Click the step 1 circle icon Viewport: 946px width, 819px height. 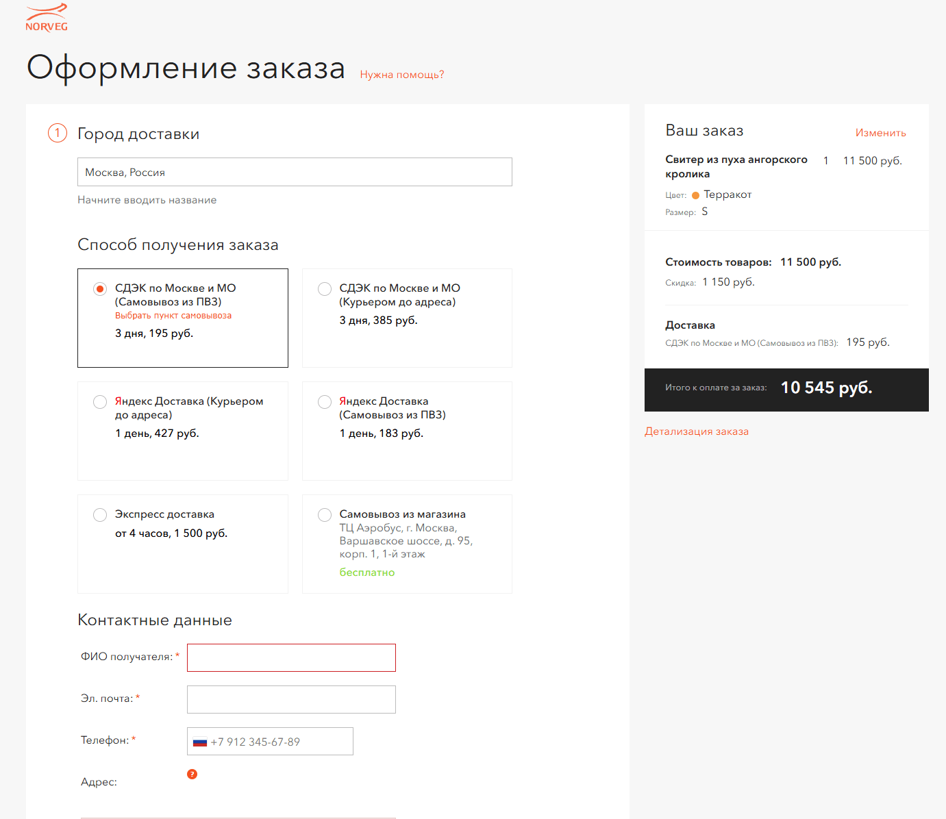(x=58, y=133)
